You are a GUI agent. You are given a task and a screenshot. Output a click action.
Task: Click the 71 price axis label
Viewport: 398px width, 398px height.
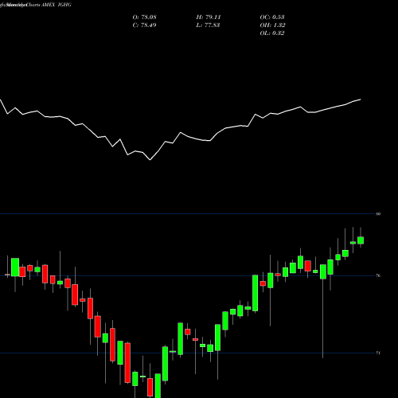pyautogui.click(x=378, y=353)
